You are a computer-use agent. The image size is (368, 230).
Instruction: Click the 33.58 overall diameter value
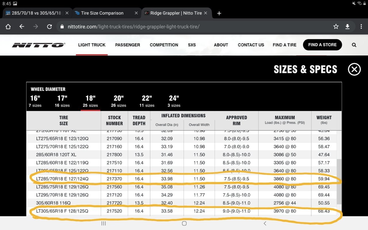167,211
